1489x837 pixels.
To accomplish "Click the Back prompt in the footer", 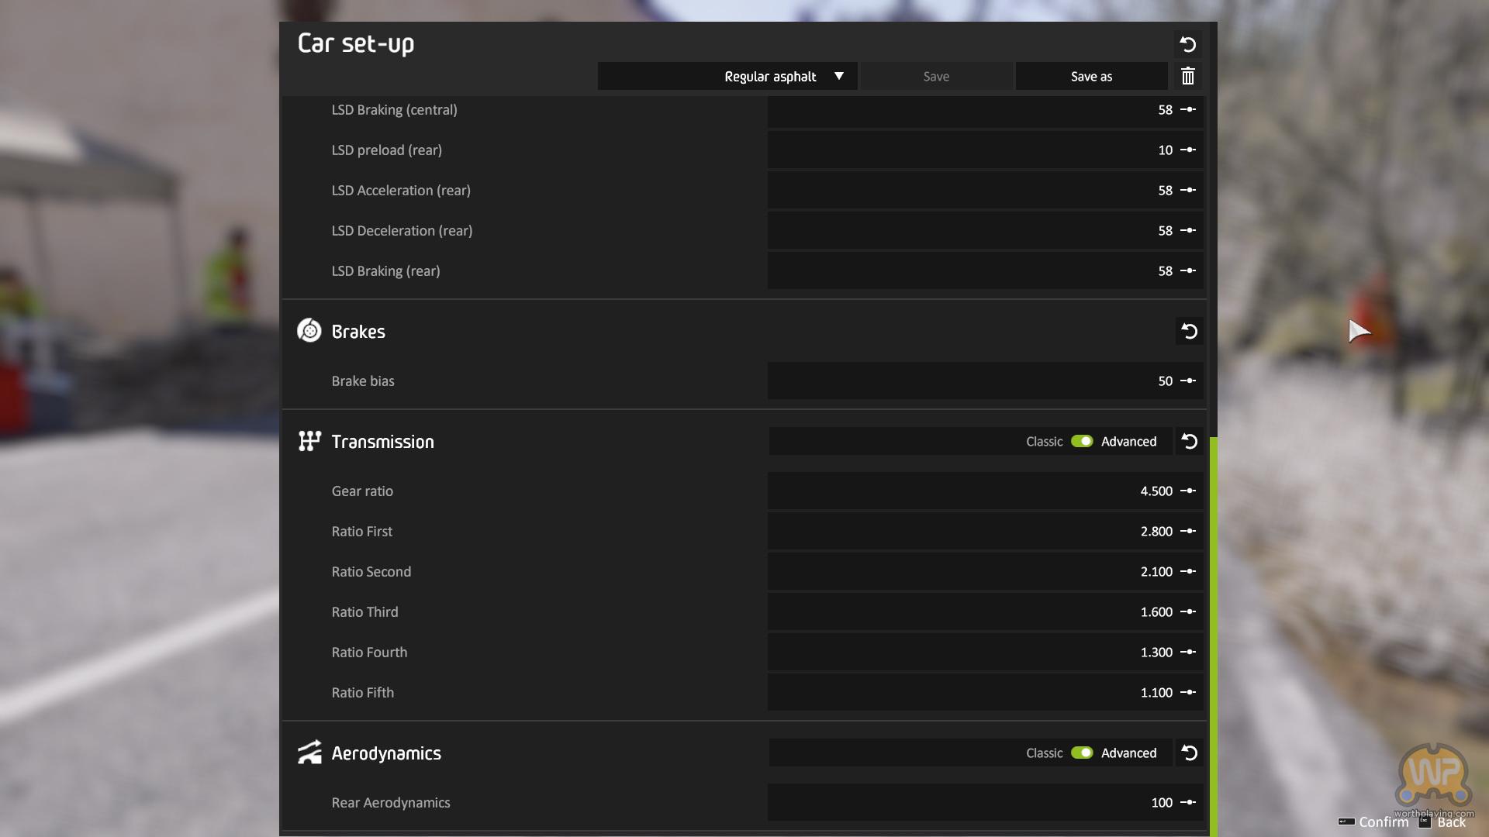I will pos(1451,822).
